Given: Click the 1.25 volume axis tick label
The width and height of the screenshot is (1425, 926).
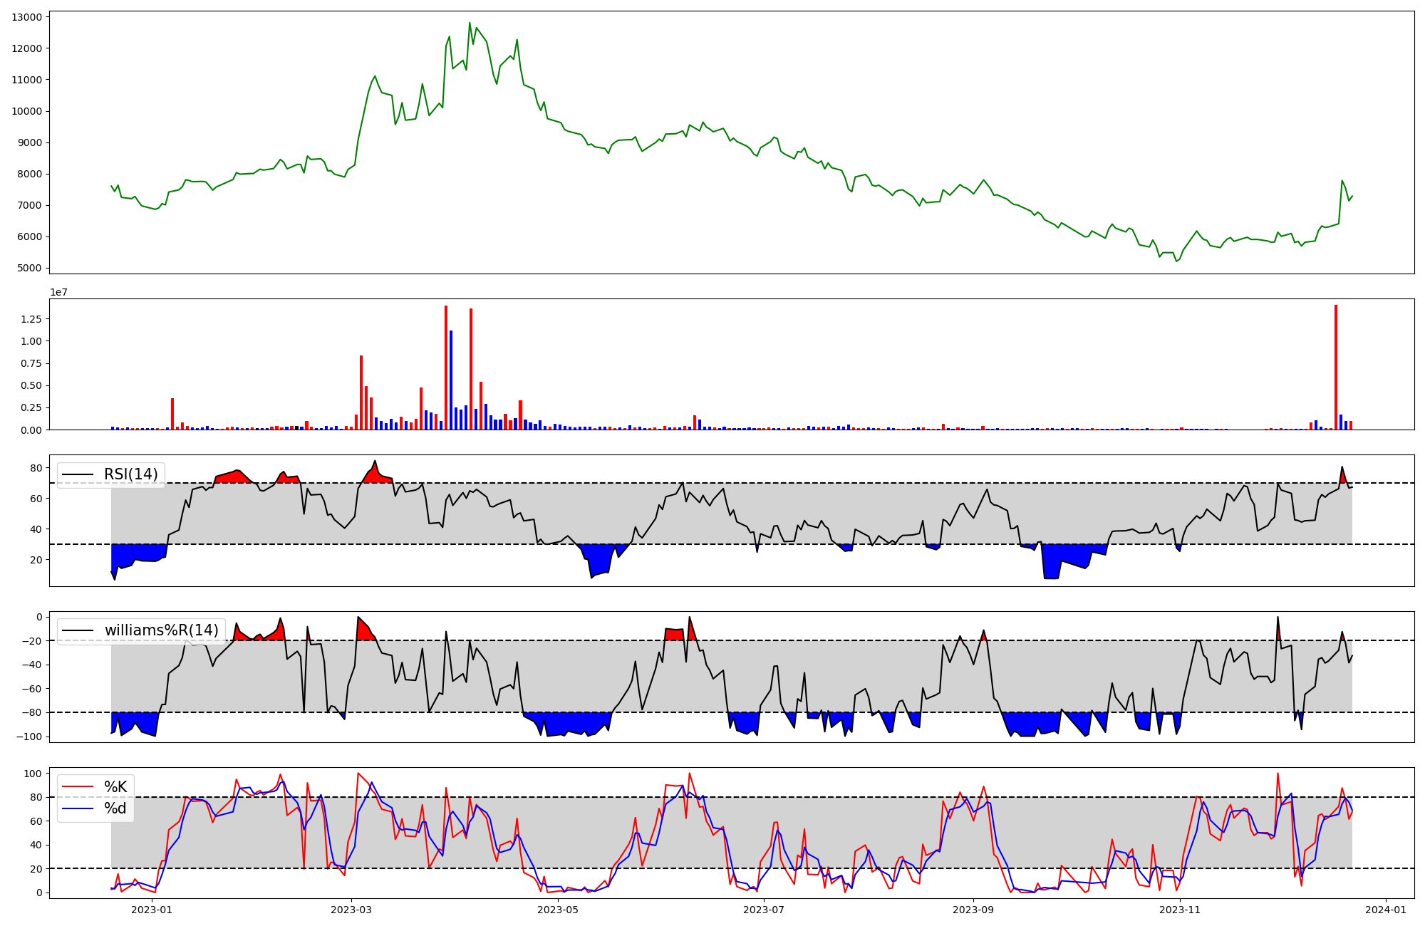Looking at the screenshot, I should (31, 319).
